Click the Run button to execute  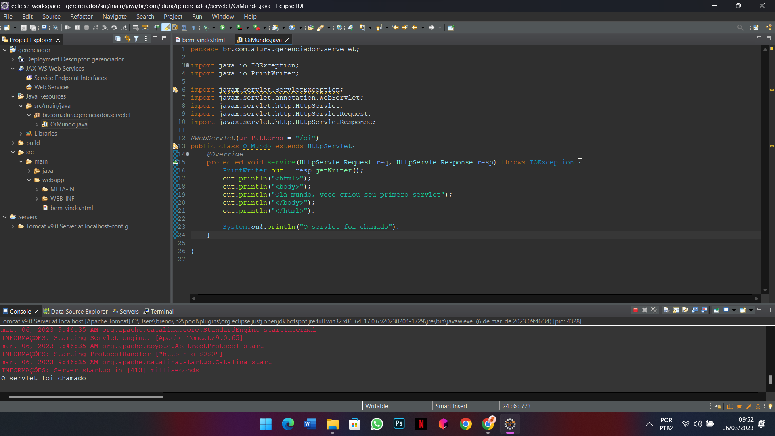222,27
